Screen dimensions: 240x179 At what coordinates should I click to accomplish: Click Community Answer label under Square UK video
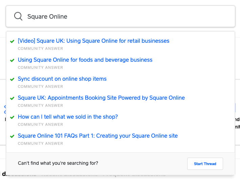click(40, 48)
